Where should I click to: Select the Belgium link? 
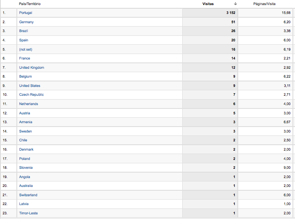click(x=25, y=76)
